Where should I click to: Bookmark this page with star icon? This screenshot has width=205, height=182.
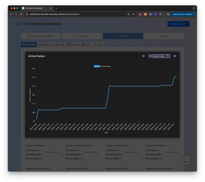(133, 14)
